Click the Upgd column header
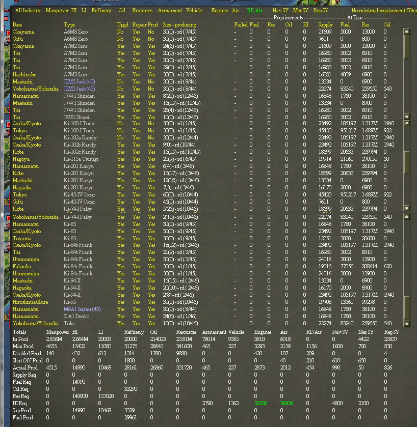This screenshot has height=427, width=417. [122, 24]
